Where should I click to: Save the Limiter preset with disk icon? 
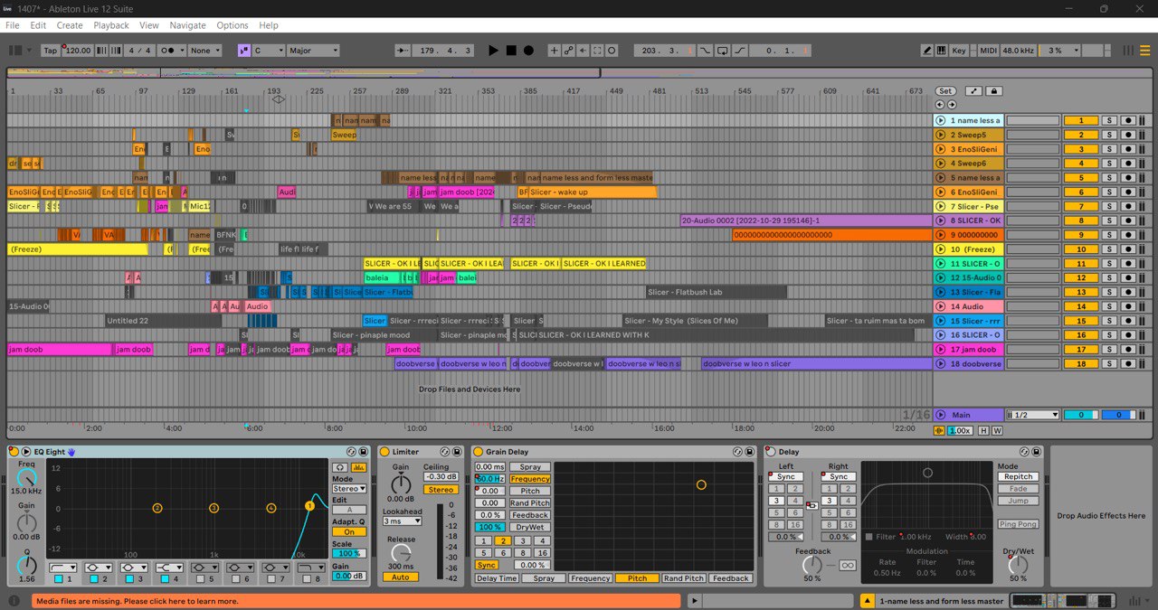point(455,452)
